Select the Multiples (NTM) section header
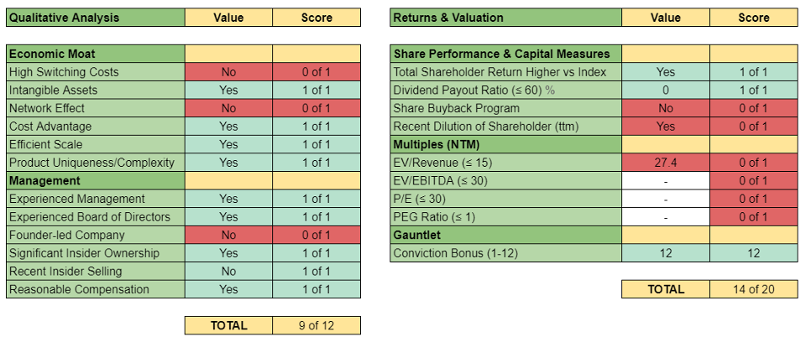Screen dimensions: 806x342 point(505,144)
